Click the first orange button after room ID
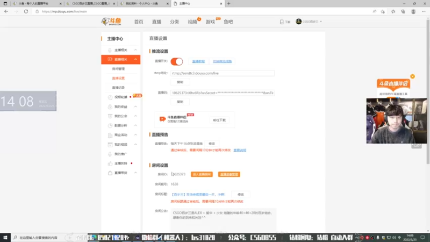 (202, 174)
